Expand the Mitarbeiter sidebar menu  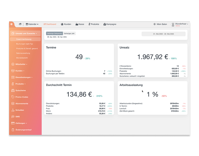pyautogui.click(x=21, y=64)
